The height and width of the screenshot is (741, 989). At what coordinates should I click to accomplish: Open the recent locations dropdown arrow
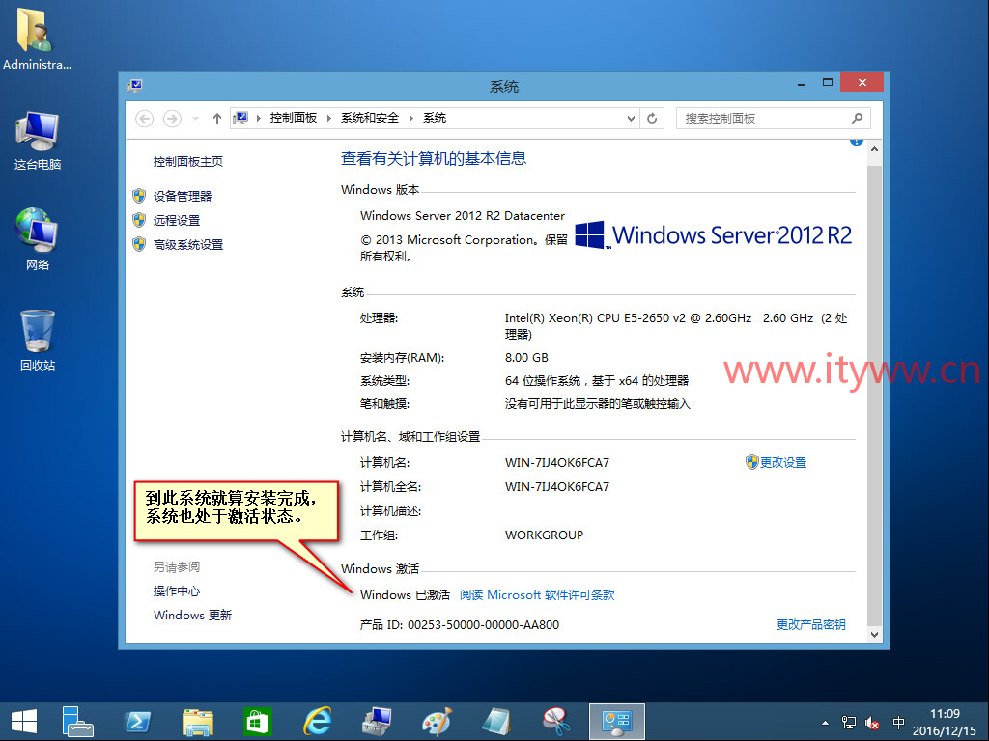[x=195, y=119]
